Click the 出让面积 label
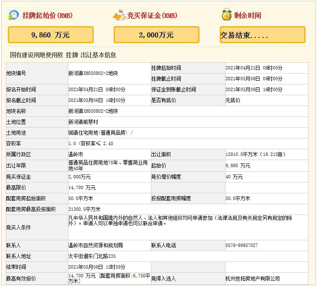 click(x=161, y=154)
